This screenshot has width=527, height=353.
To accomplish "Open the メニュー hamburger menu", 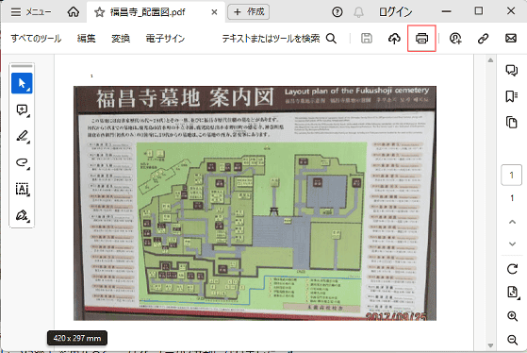I will 30,12.
